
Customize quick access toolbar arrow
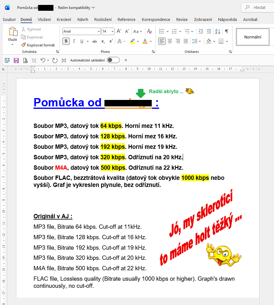click(126, 60)
